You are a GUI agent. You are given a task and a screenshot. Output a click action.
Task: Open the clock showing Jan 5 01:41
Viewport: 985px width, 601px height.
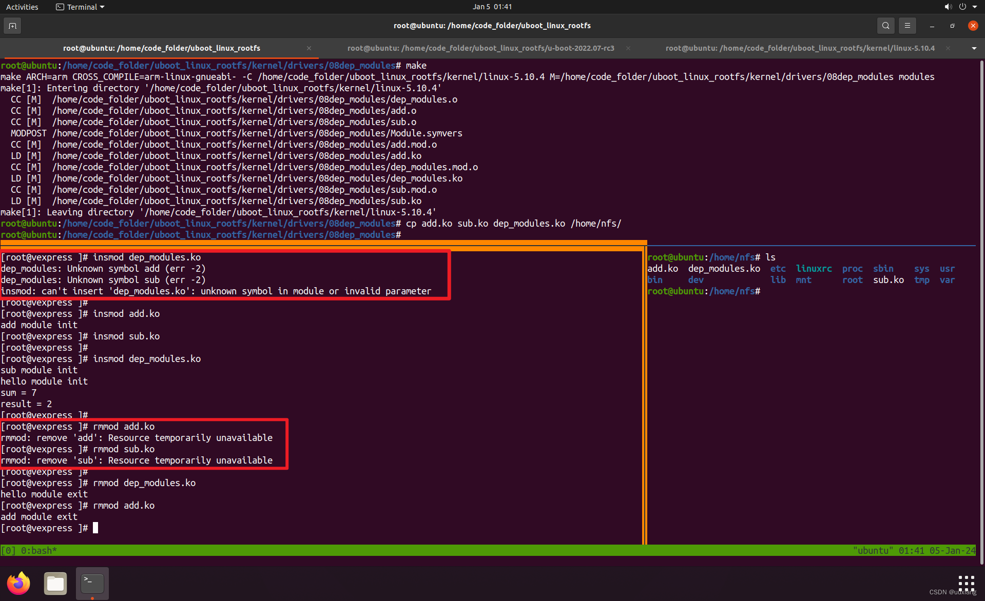pyautogui.click(x=492, y=7)
